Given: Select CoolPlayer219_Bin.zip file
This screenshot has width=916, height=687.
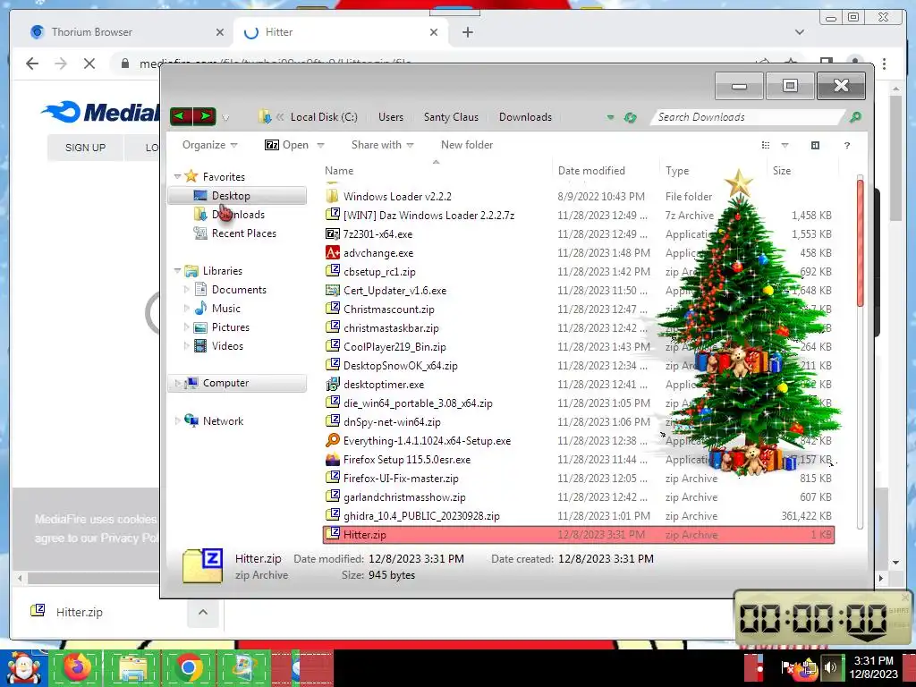Looking at the screenshot, I should (394, 346).
